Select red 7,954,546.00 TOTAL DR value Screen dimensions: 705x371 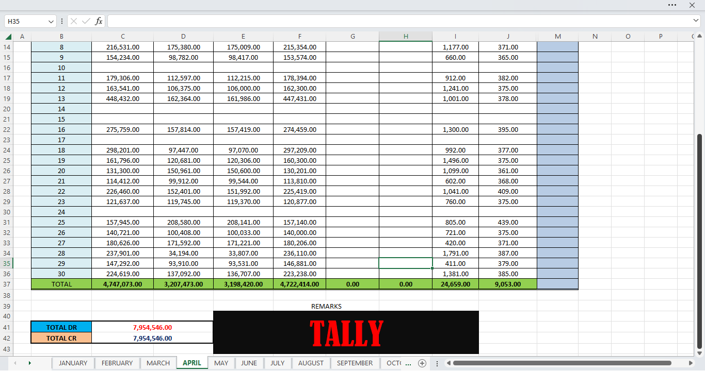pos(152,327)
